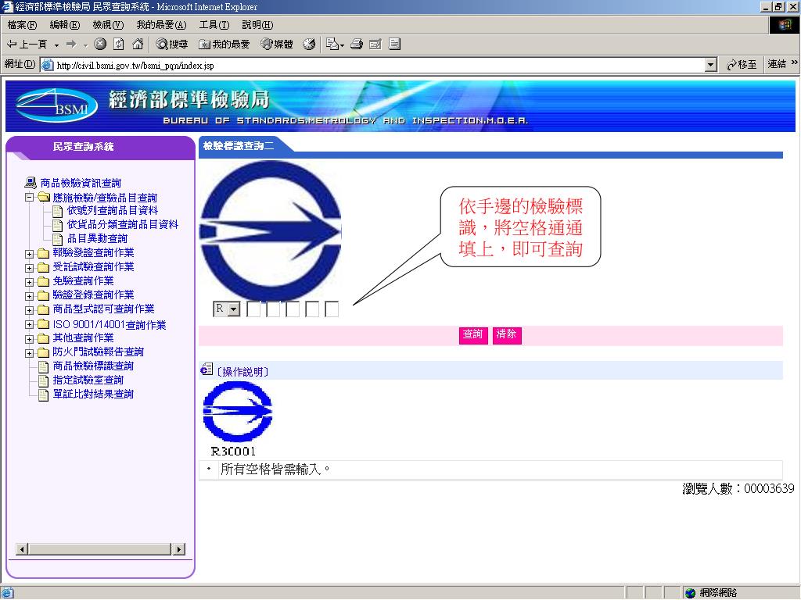Open the back button history dropdown arrow
Viewport: 801px width, 600px height.
[x=56, y=45]
